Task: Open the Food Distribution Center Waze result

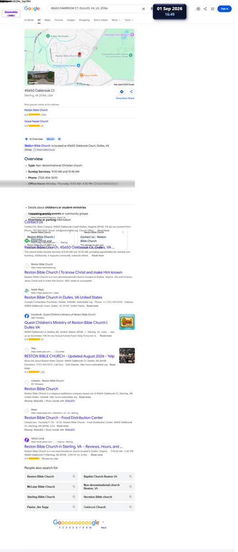Action: coord(63,417)
